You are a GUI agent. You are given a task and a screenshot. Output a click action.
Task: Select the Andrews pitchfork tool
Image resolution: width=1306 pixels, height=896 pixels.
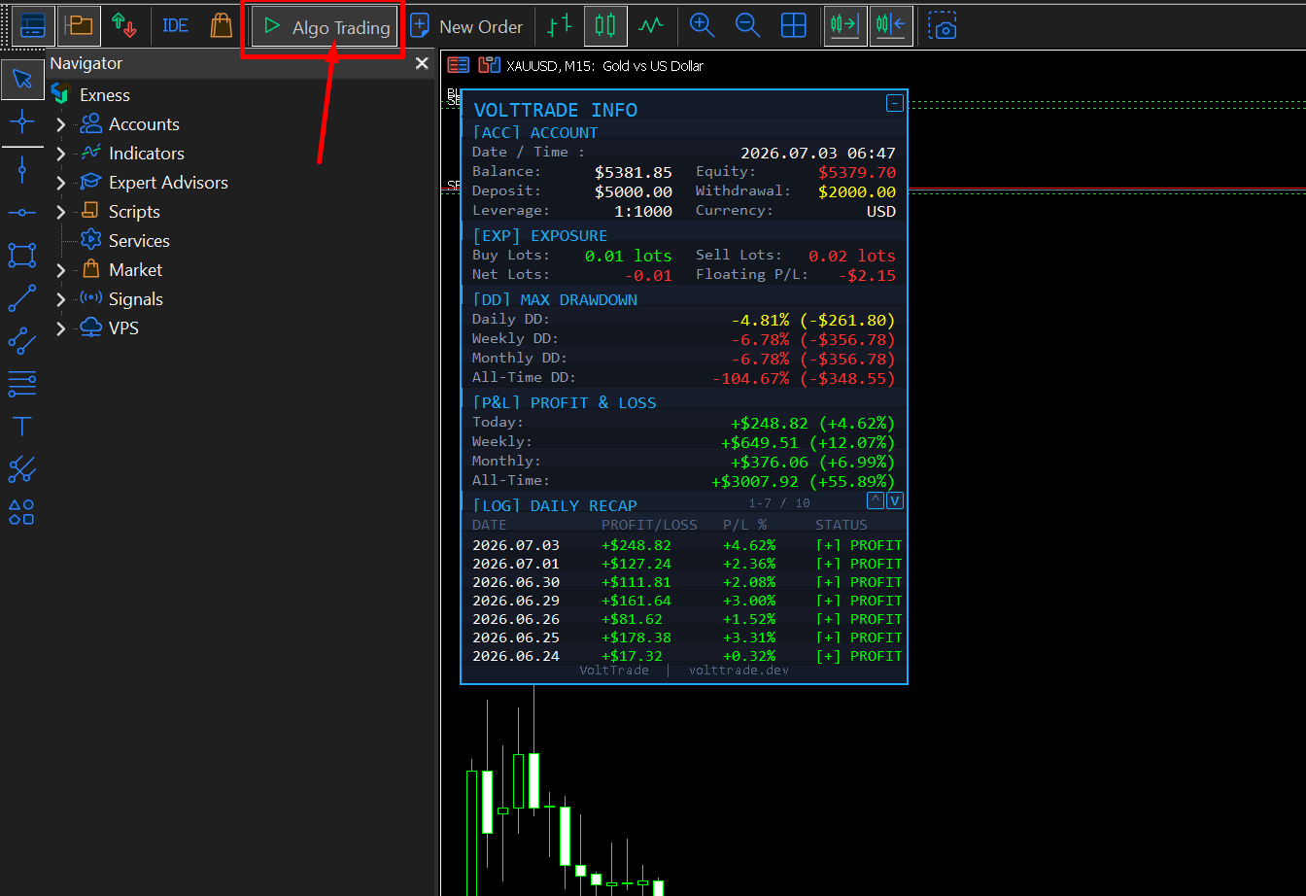[22, 469]
